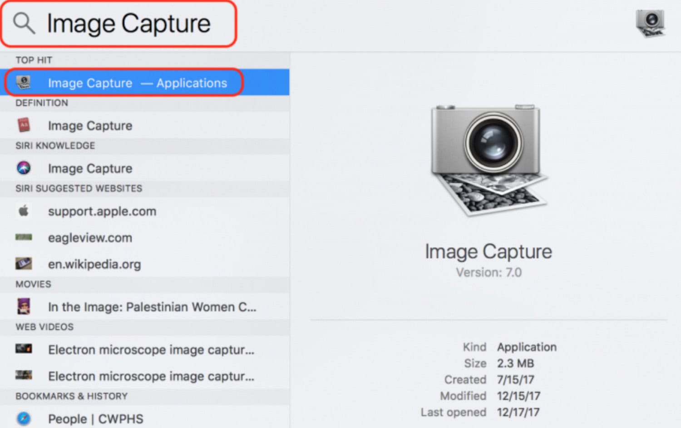Click the Spotlight magnifying glass icon
681x428 pixels.
[24, 23]
